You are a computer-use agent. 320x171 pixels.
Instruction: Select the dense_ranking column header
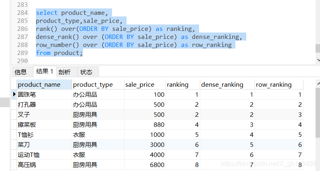point(228,85)
